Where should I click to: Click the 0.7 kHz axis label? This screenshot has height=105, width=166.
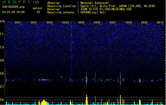click(2, 87)
